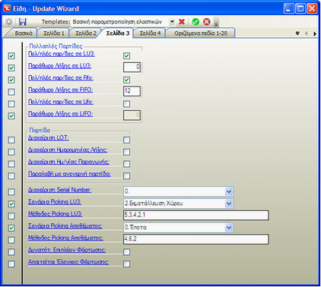Viewport: 321px width, 287px height.
Task: Click the Διαχείριση Ημ/νίας Παραγωγής link
Action: (x=68, y=162)
